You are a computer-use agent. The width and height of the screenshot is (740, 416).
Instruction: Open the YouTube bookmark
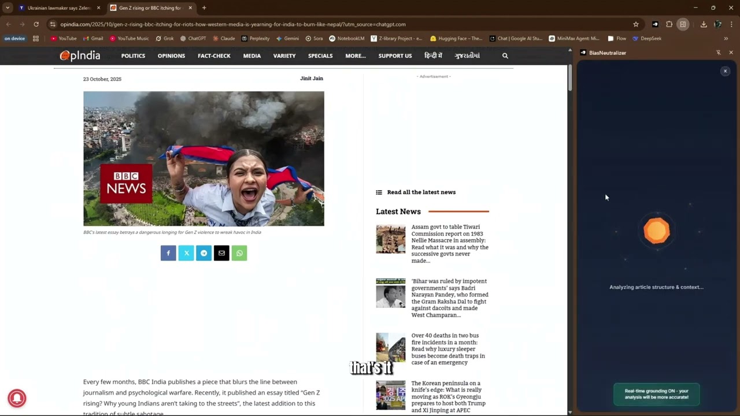(64, 39)
